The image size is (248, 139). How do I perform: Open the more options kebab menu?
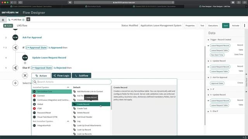(x=245, y=25)
